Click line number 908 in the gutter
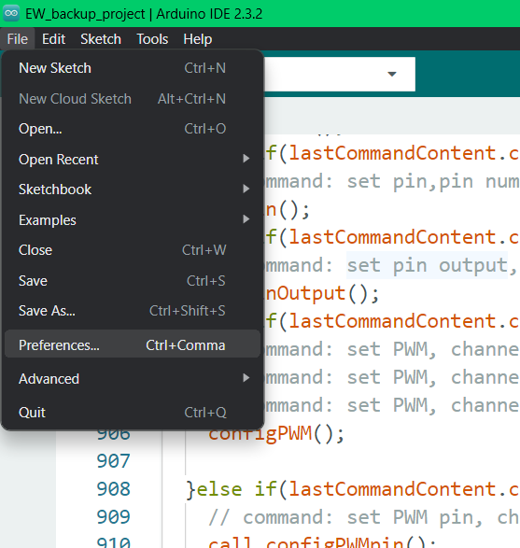 113,488
